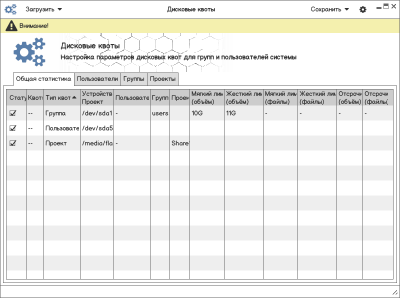Select the /dev/sda5 device cell
Viewport: 400px width, 298px height.
pyautogui.click(x=97, y=128)
